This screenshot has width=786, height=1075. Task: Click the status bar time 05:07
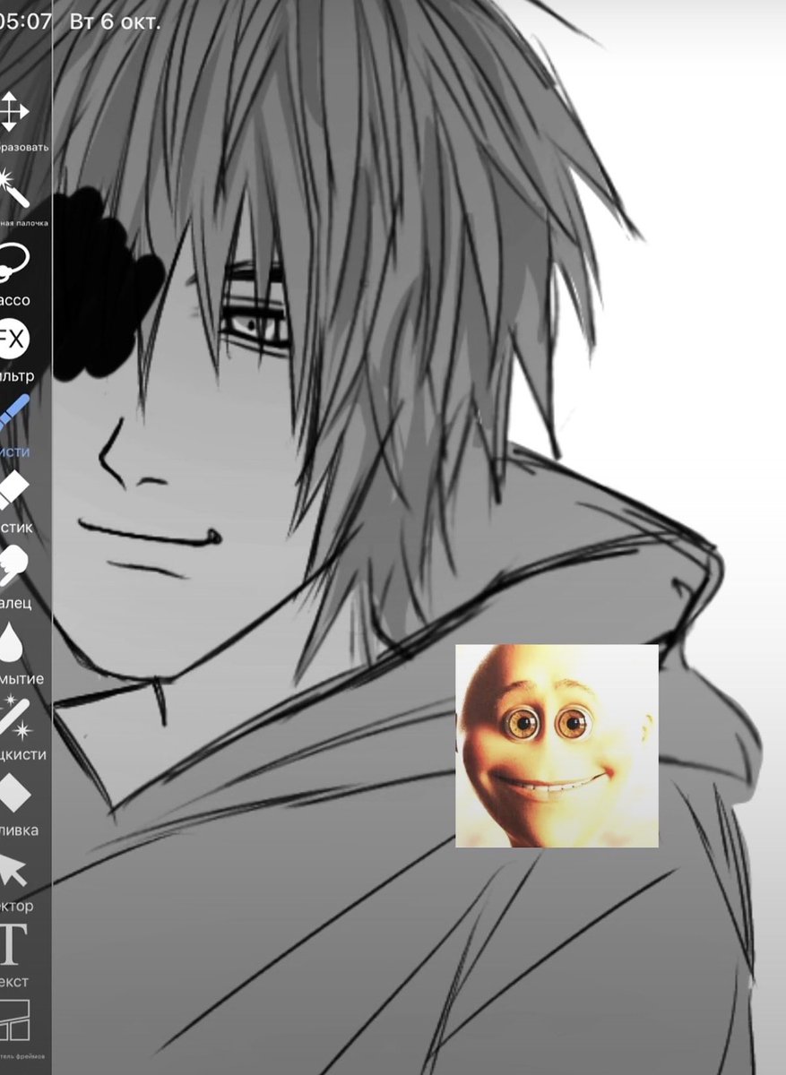pos(26,21)
